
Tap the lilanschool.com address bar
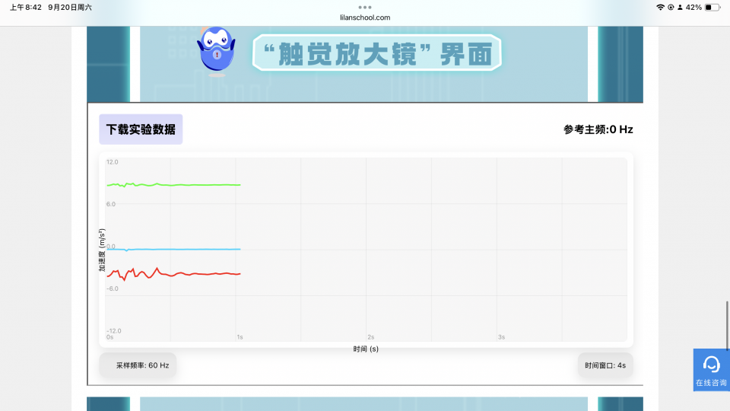point(365,16)
